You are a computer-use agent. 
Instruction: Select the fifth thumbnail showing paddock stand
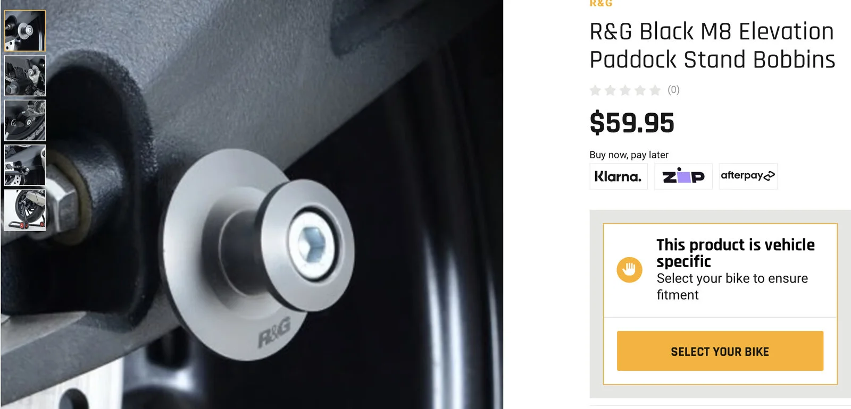25,210
